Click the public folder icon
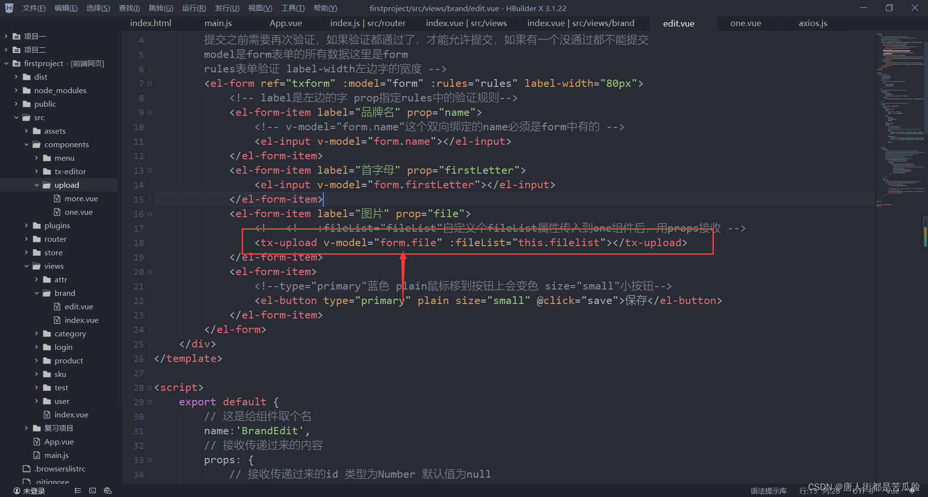 (27, 104)
